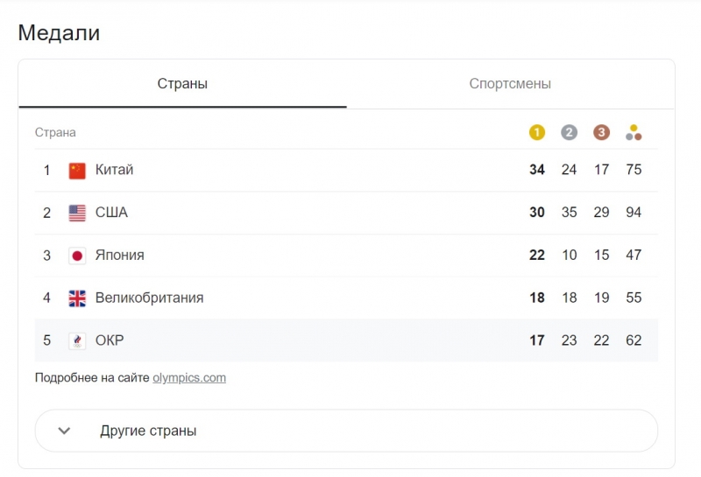
Task: Click the China flag icon
Action: click(x=77, y=170)
